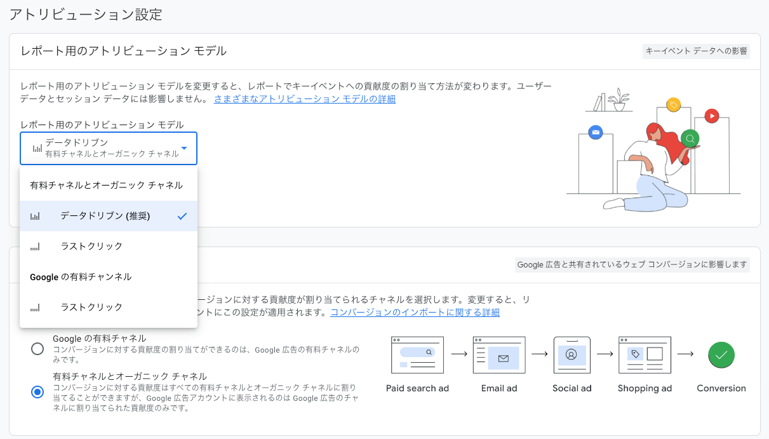Choose ラストクリック under Google の有料チャネル
Viewport: 769px width, 439px height.
[x=109, y=307]
